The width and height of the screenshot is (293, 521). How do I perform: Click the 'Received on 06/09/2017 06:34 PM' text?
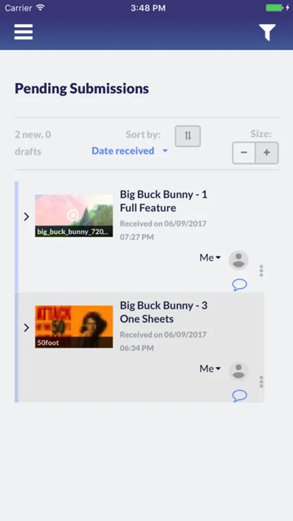click(x=163, y=341)
